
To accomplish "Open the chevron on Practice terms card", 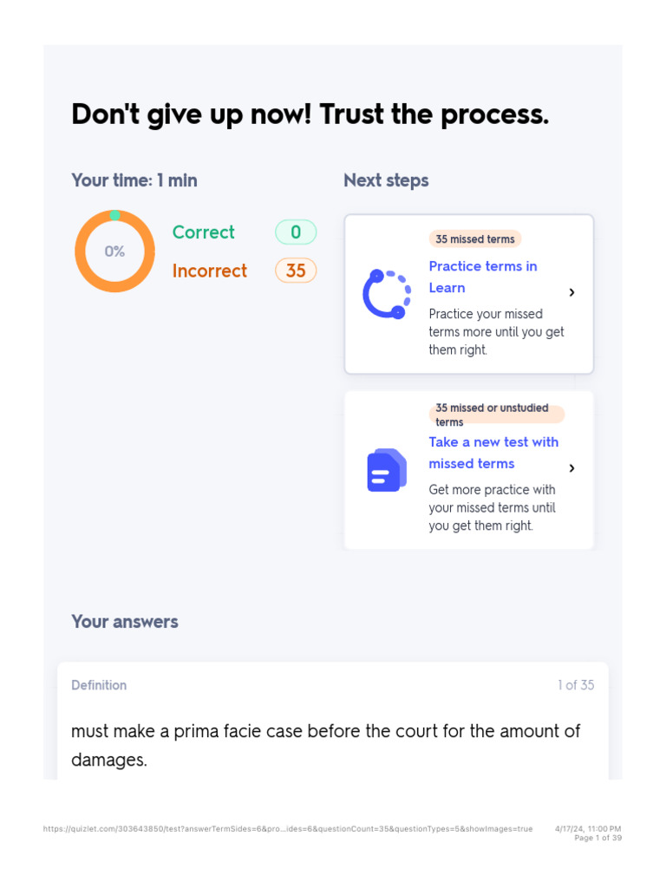I will [x=571, y=293].
